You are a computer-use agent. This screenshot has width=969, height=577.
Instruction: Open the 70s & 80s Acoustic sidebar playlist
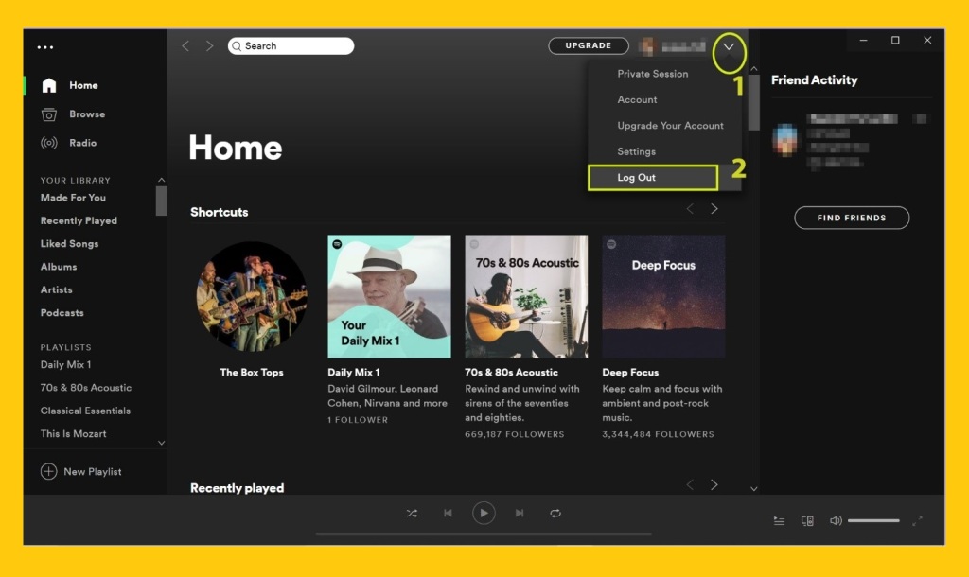(x=86, y=387)
